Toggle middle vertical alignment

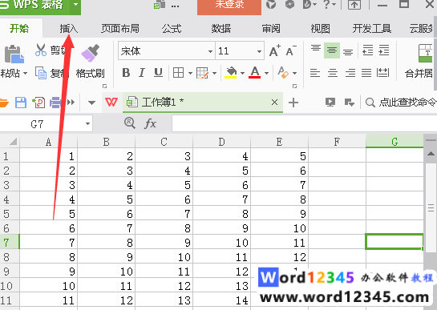(x=332, y=50)
